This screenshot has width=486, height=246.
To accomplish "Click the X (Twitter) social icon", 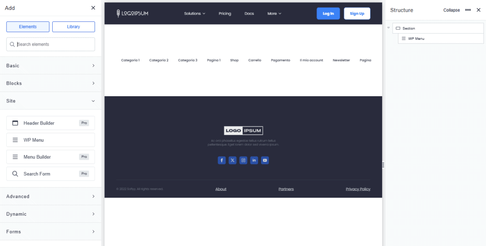I will pos(233,160).
